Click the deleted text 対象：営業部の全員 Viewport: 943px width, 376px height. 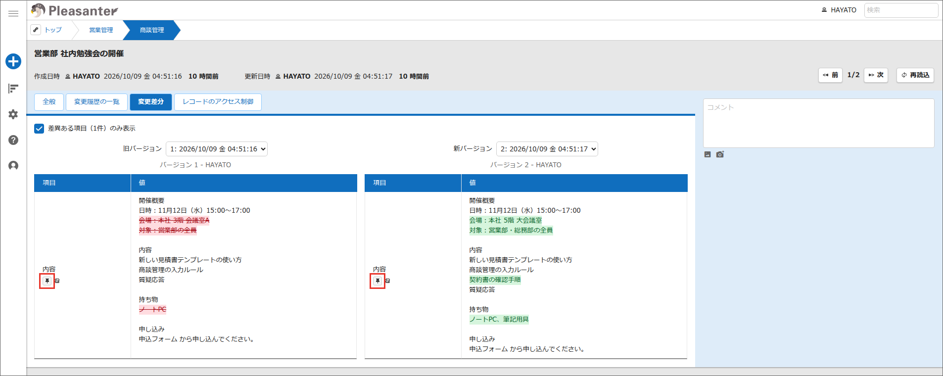tap(168, 231)
